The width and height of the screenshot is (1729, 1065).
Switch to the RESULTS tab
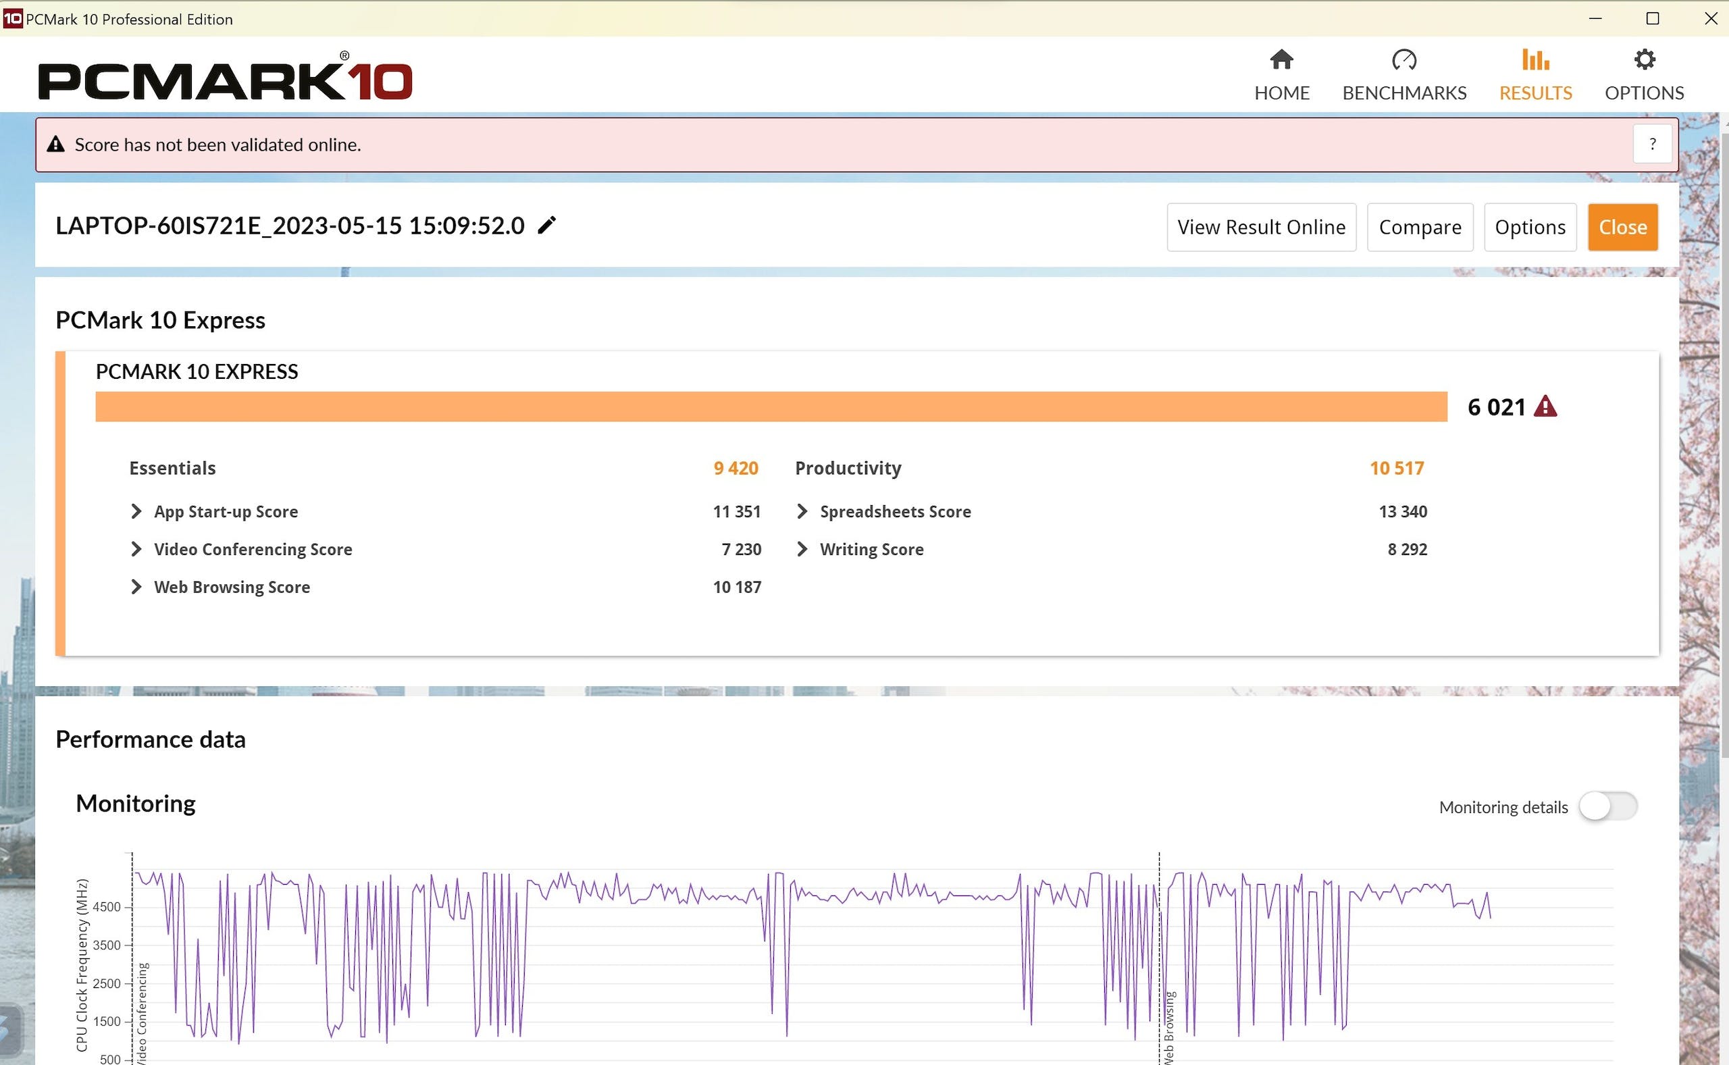(1535, 76)
